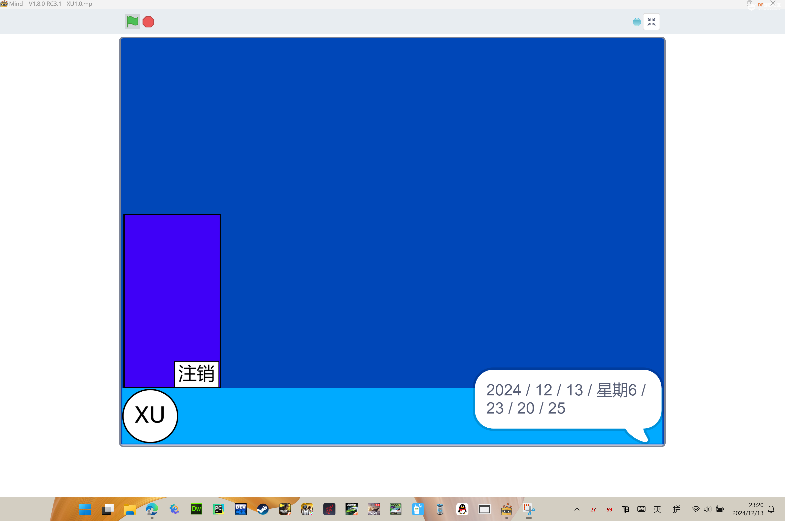Click the red 27 tray indicator

point(593,509)
